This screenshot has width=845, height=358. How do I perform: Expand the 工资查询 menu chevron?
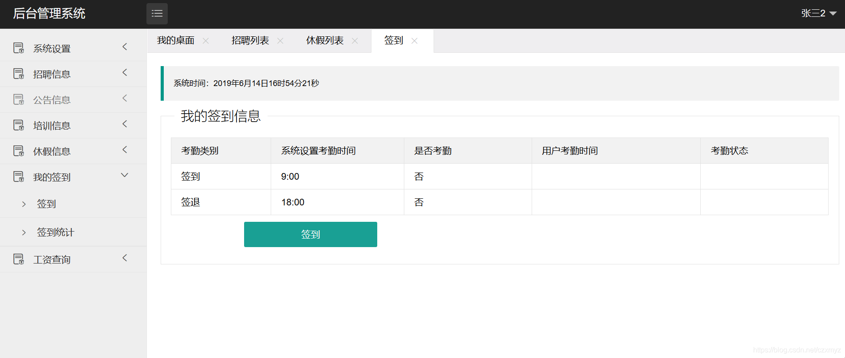[x=125, y=258]
